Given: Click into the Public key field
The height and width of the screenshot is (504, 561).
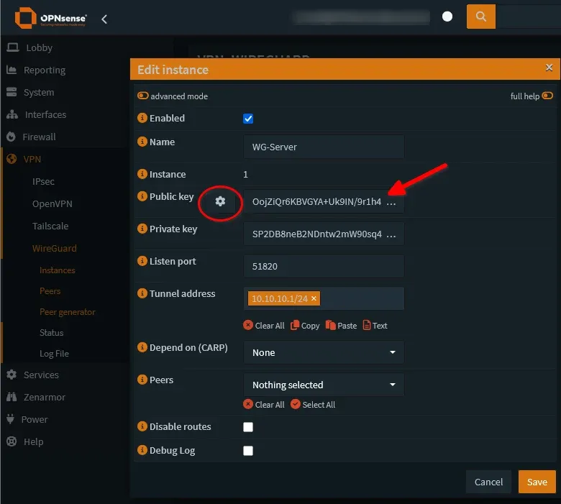Looking at the screenshot, I should click(x=324, y=202).
